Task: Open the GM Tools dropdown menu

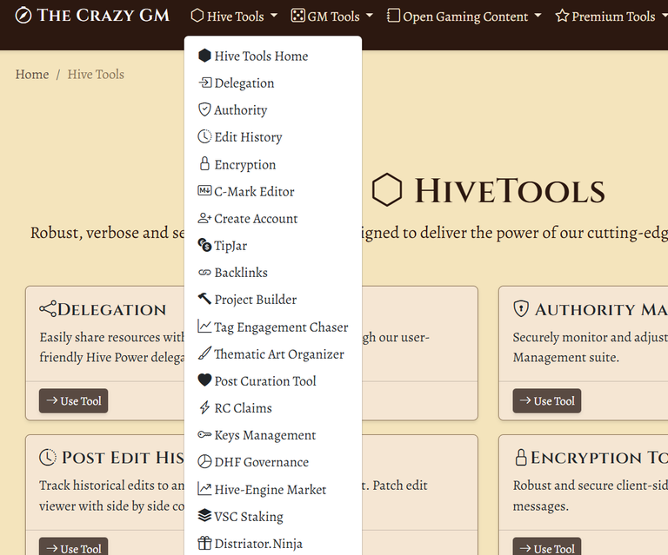Action: pos(332,17)
